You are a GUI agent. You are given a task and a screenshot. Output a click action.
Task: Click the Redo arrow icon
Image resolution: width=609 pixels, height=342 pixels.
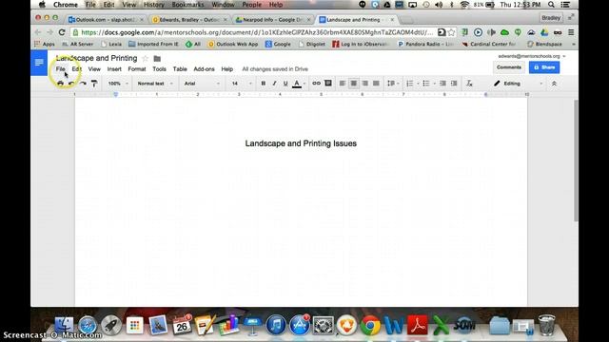pyautogui.click(x=83, y=84)
